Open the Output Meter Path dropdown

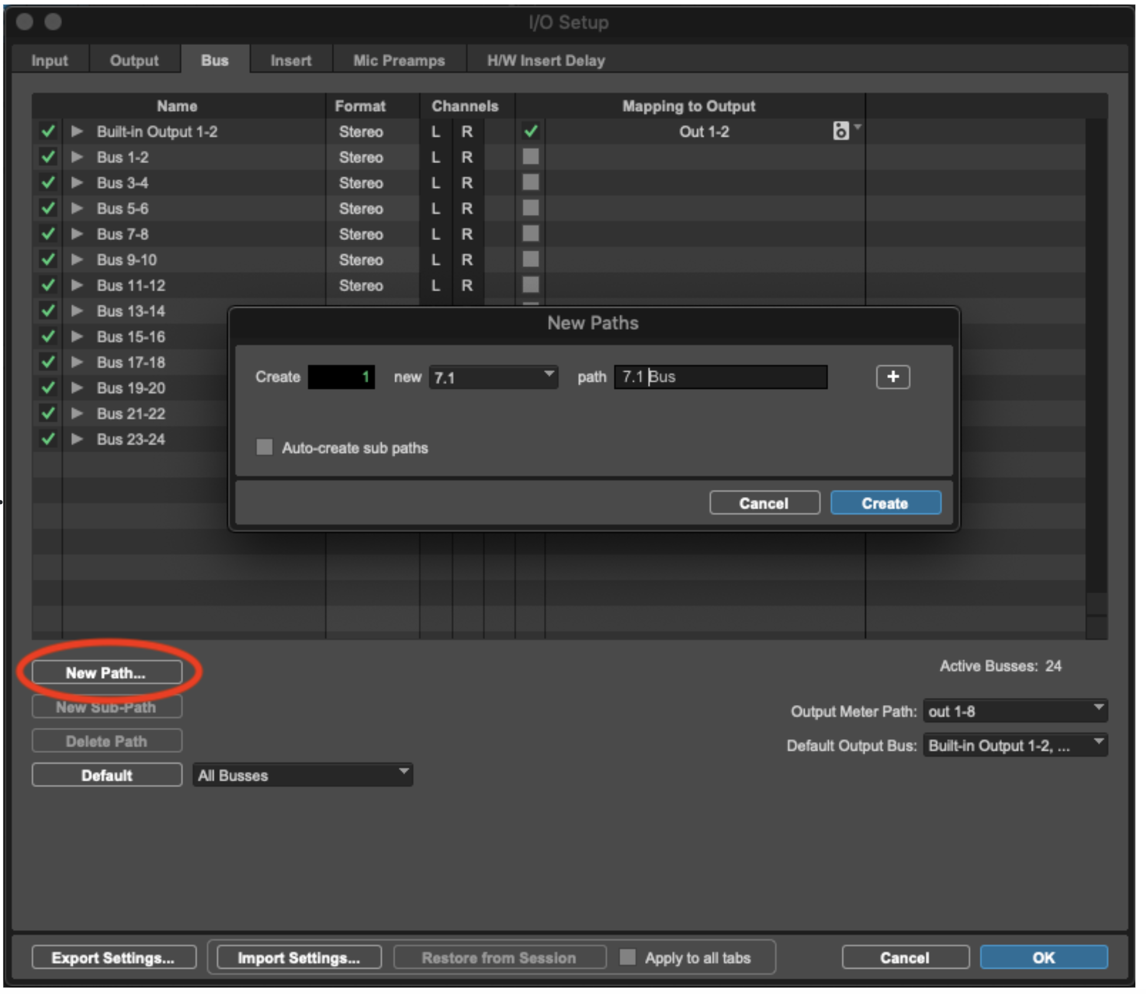click(1014, 711)
